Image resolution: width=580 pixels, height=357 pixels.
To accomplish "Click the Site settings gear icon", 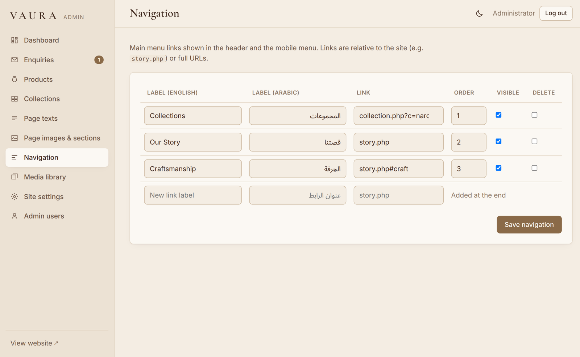I will coord(14,196).
